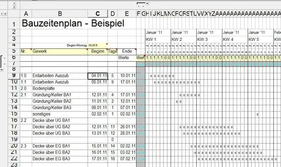The image size is (281, 167).
Task: Select the begin date '13.01.11'
Action: 98,133
